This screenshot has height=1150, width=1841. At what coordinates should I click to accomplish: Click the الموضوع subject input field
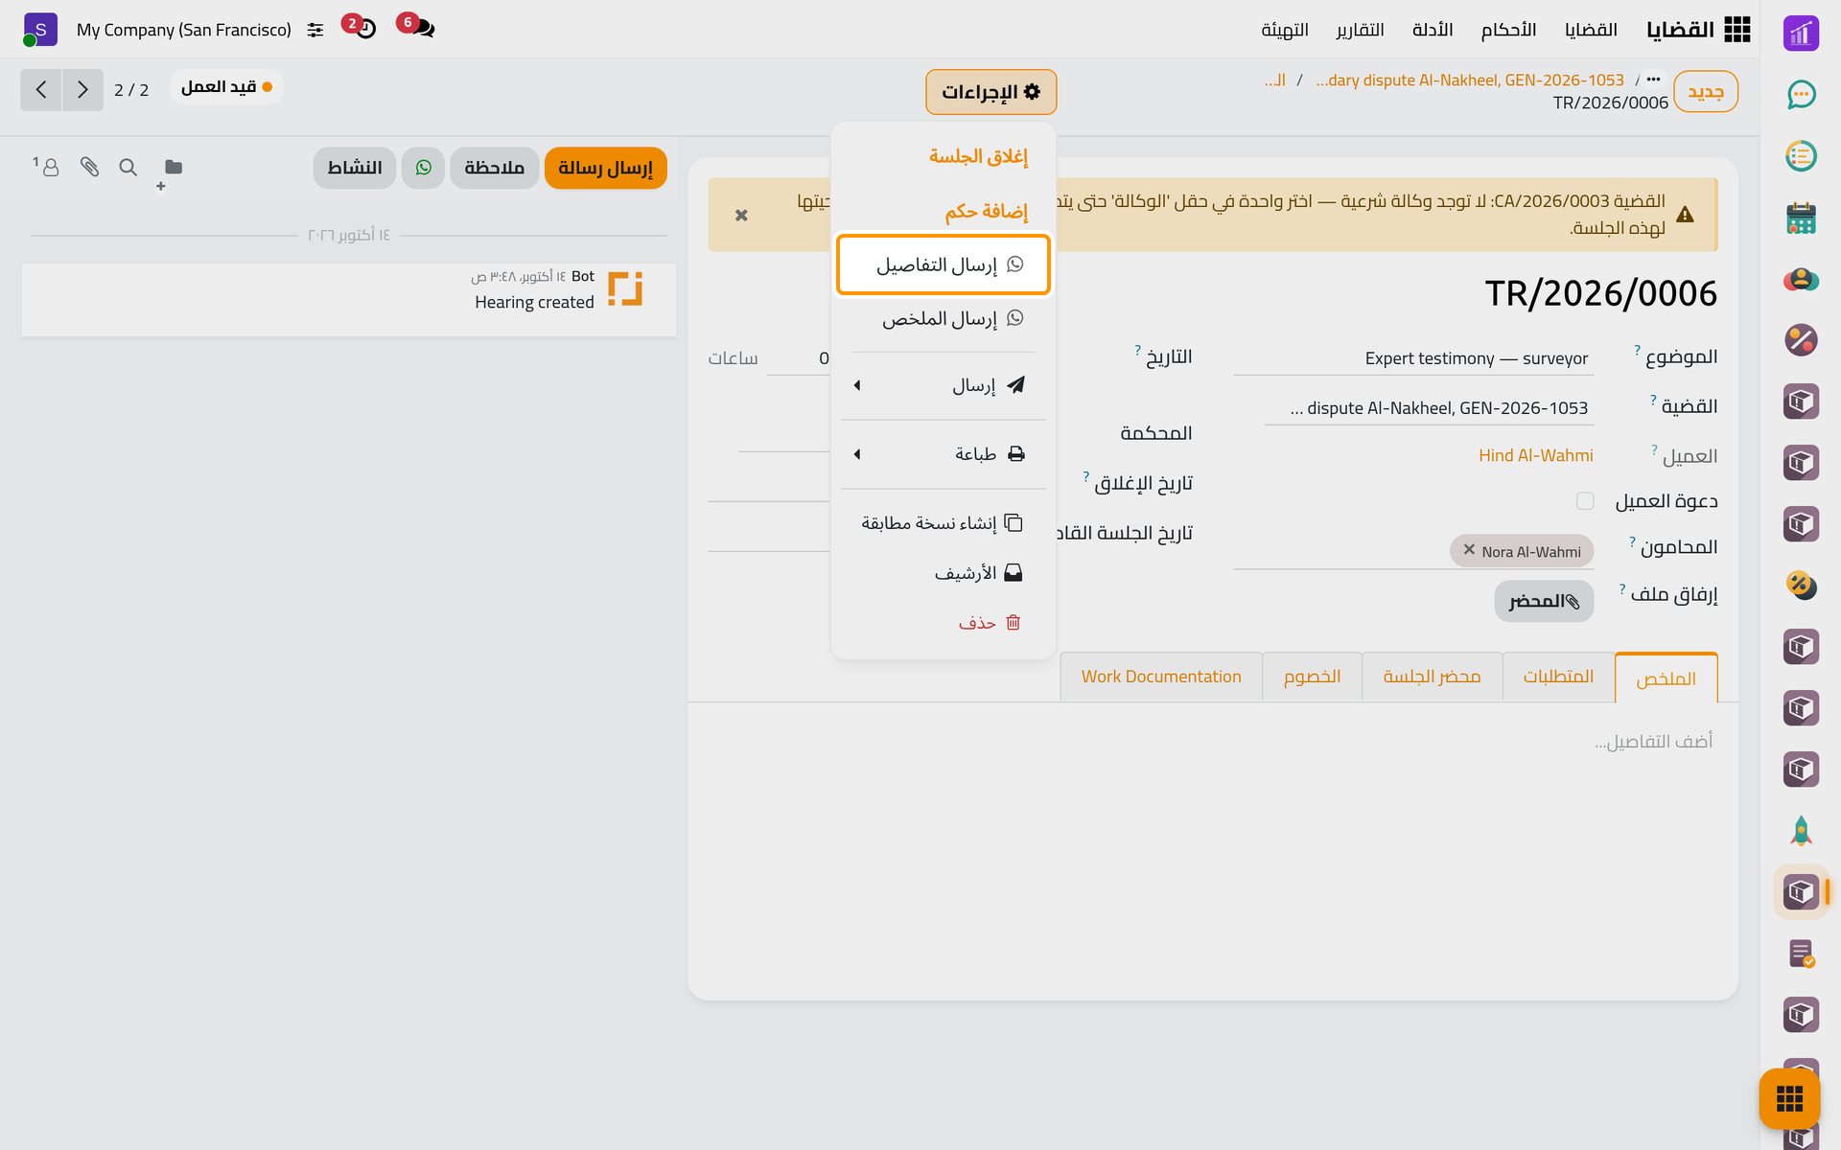click(x=1413, y=358)
